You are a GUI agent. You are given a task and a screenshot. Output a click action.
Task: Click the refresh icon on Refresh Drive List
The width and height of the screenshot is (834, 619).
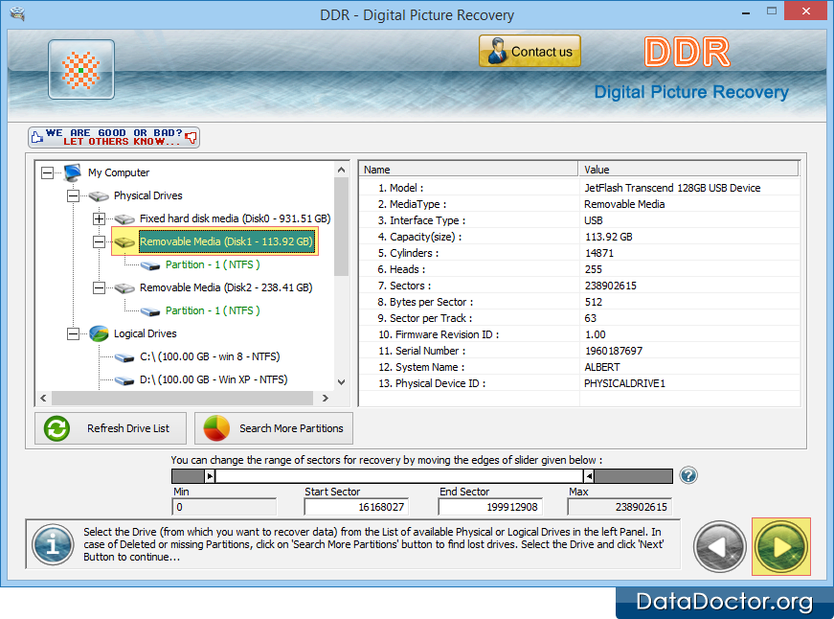point(56,428)
